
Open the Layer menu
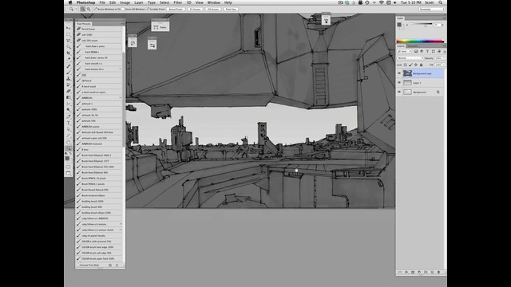coord(139,2)
